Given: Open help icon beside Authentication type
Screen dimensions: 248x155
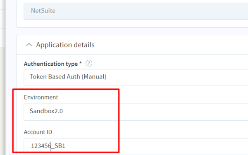Looking at the screenshot, I should (x=89, y=63).
